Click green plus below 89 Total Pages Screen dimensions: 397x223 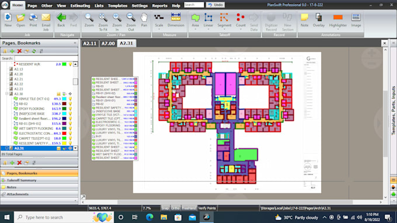(12, 163)
